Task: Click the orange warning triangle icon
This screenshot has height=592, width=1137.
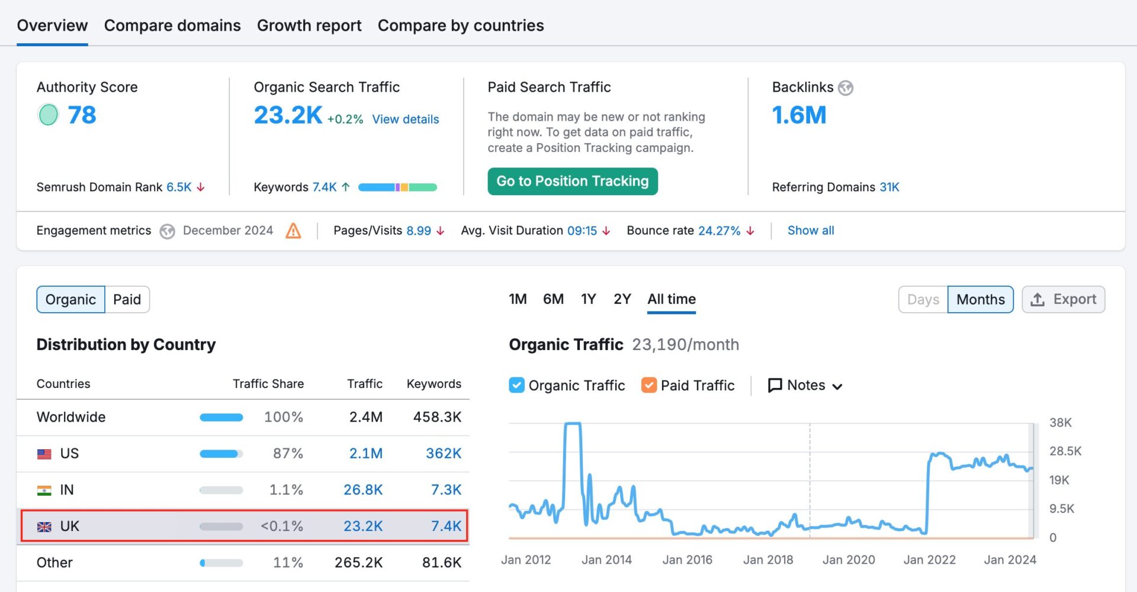Action: (293, 231)
